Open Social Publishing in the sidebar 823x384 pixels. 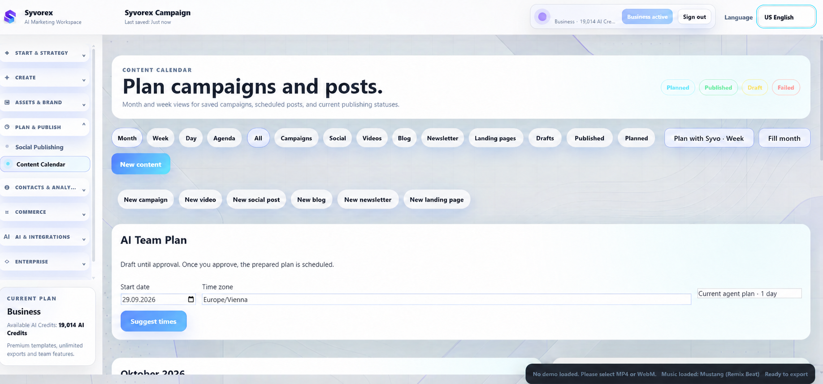[x=39, y=147]
